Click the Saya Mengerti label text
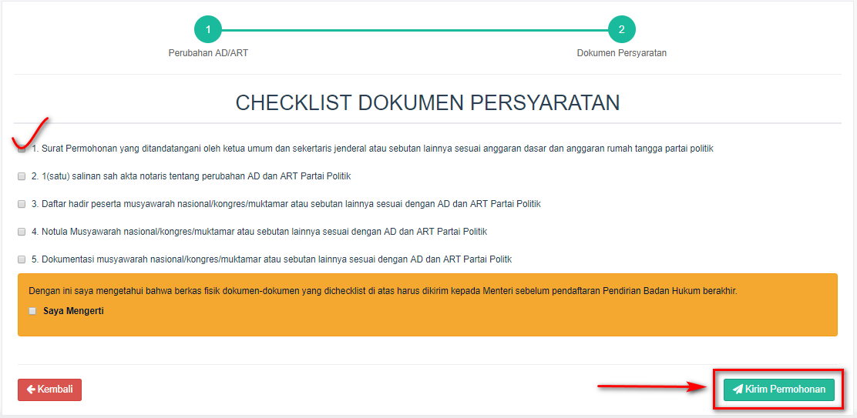This screenshot has width=857, height=418. (x=73, y=311)
